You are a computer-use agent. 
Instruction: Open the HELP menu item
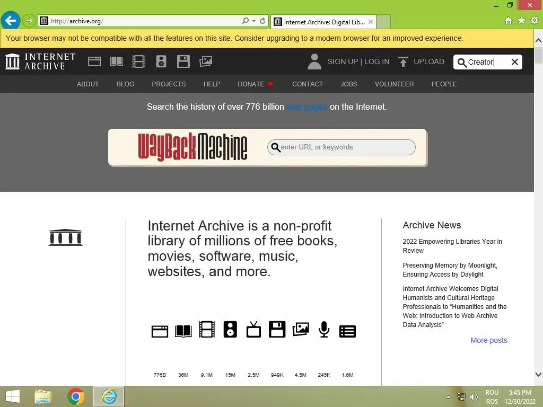(212, 84)
